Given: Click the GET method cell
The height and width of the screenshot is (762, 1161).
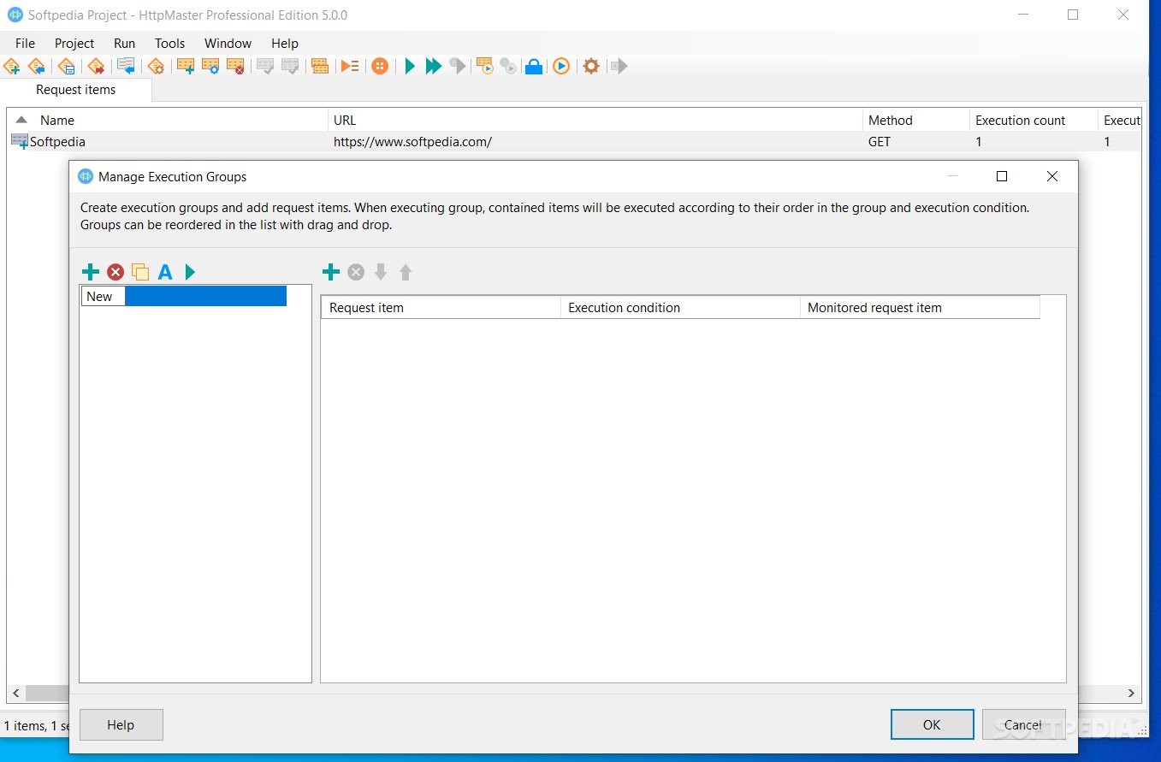Looking at the screenshot, I should click(880, 142).
